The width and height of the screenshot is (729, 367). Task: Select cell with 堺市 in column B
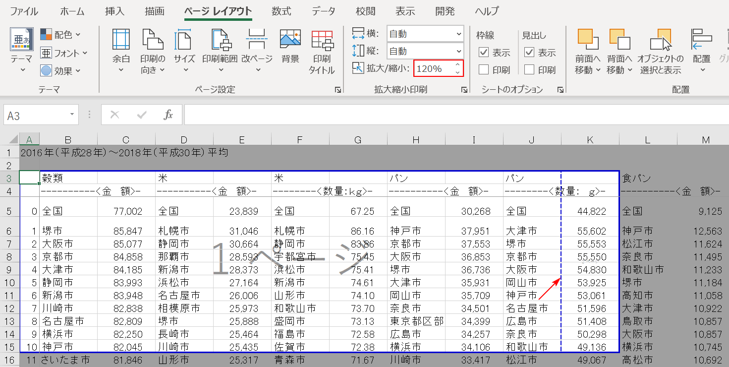pos(68,231)
